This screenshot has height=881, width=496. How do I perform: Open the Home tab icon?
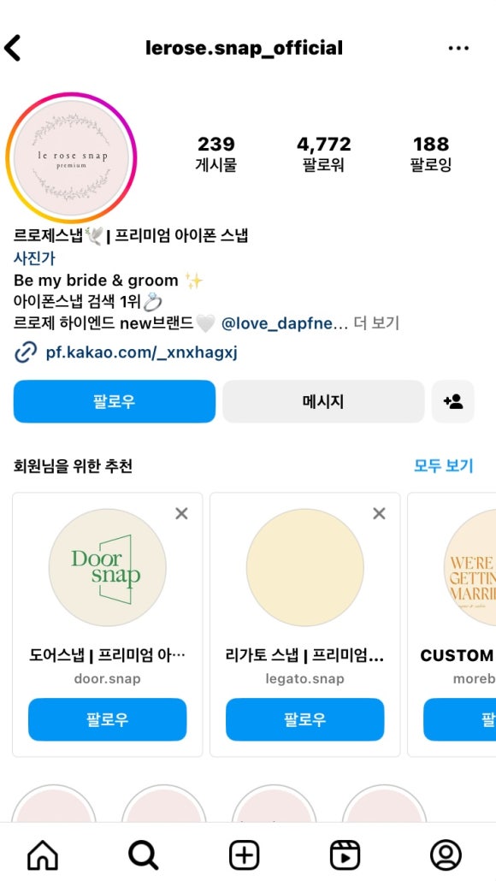point(43,855)
